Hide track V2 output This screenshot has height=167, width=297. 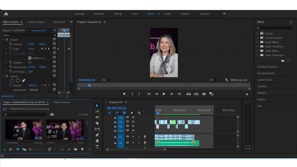133,126
